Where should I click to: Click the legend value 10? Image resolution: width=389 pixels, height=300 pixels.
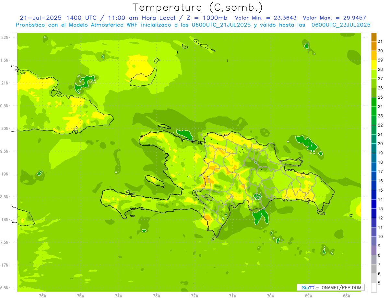[380, 237]
